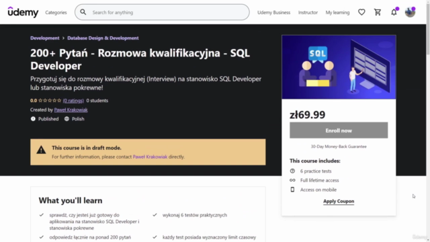Follow Database Design & Development breadcrumb

103,38
